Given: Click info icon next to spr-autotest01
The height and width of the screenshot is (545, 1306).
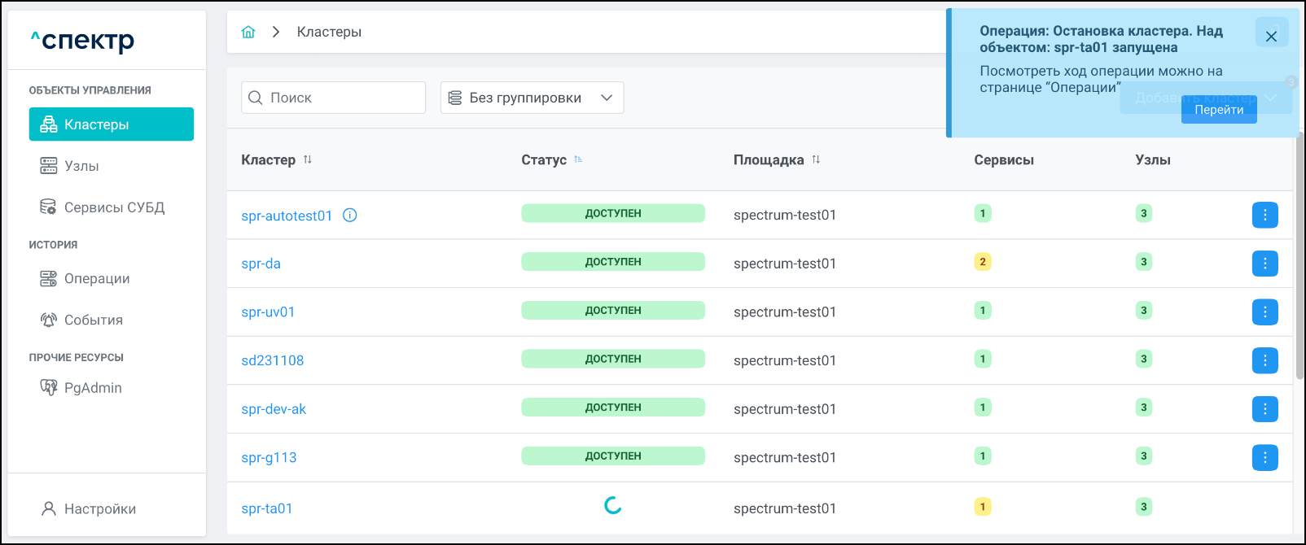Looking at the screenshot, I should 350,216.
